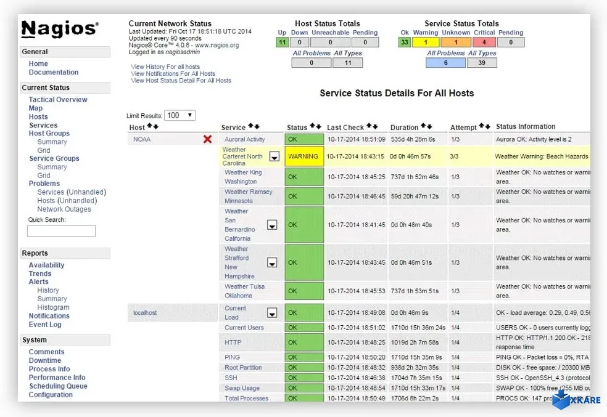
Task: Sort Last Check column ascending arrow
Action: tap(369, 126)
